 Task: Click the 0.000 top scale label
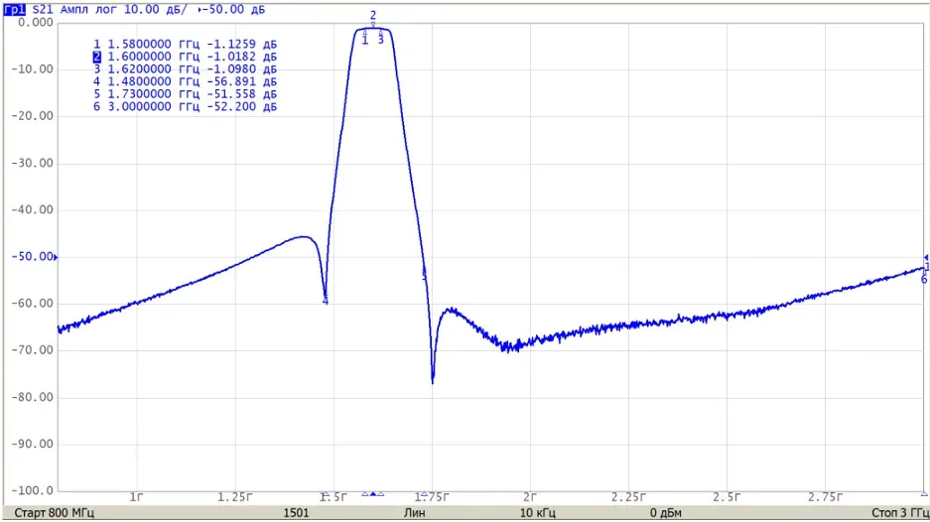click(35, 23)
